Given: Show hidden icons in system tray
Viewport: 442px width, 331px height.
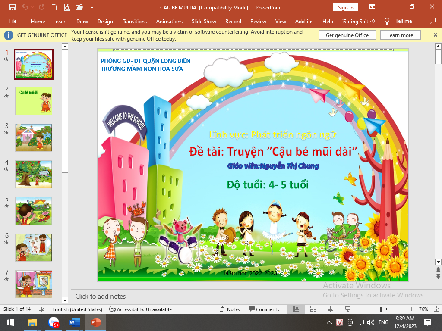Looking at the screenshot, I should (x=329, y=322).
